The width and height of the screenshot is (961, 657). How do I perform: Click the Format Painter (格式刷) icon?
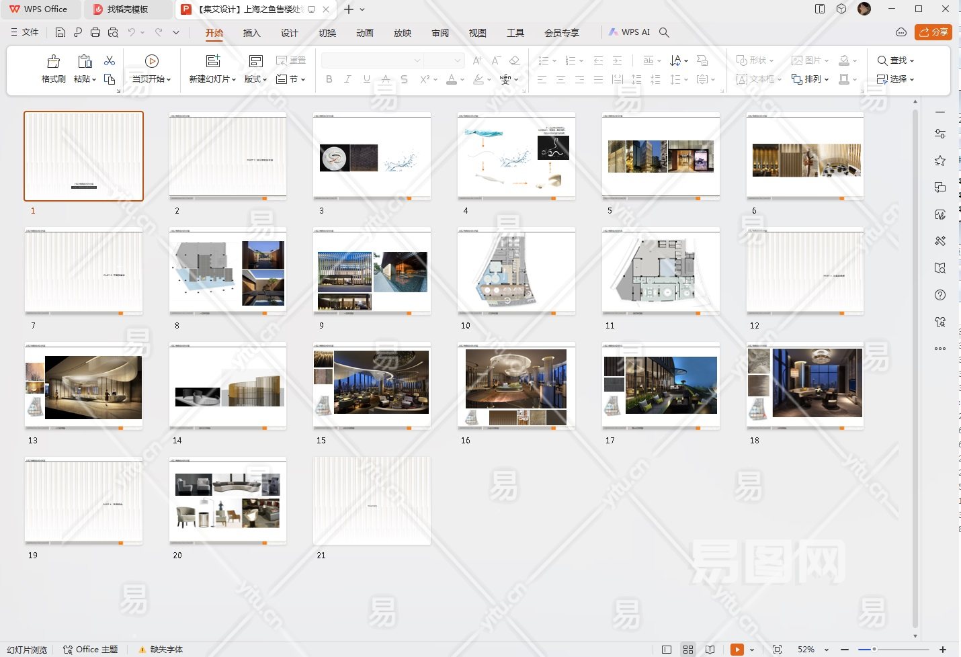pyautogui.click(x=53, y=62)
